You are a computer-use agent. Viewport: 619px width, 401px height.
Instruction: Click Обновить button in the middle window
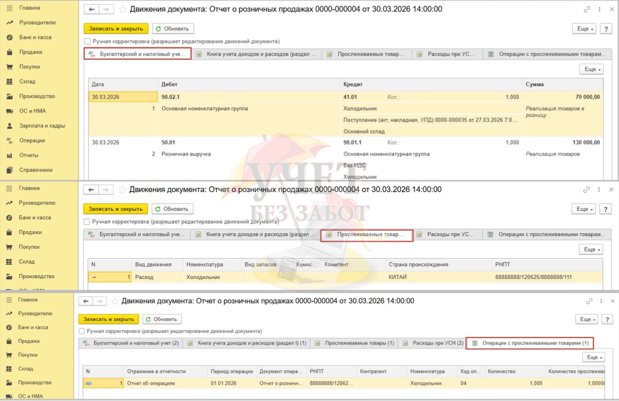(x=172, y=209)
